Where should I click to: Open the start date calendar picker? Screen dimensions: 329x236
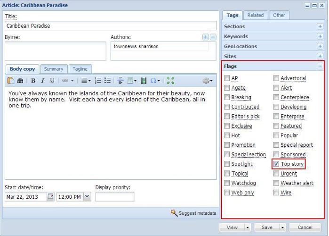(x=50, y=197)
